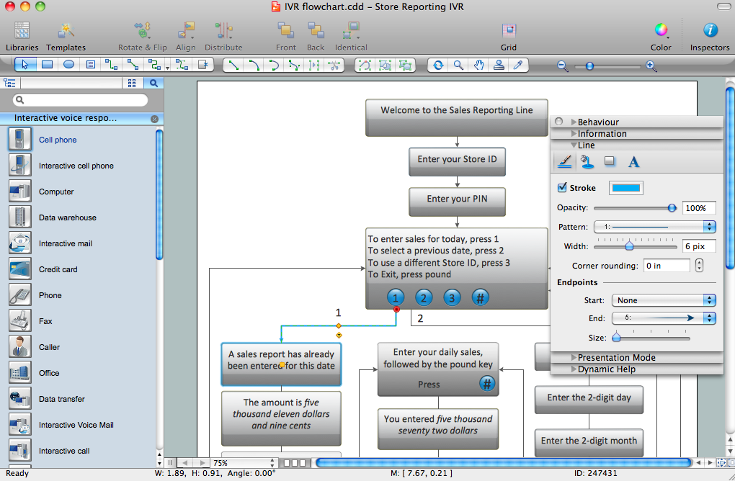Expand the Information section
This screenshot has height=481, width=735.
574,133
